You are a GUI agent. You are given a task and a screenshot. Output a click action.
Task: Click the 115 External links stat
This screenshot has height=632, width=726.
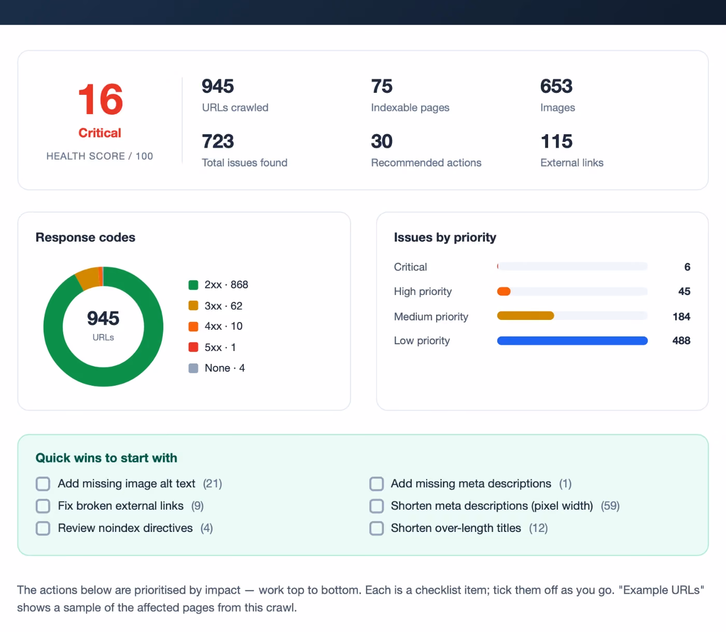point(572,151)
